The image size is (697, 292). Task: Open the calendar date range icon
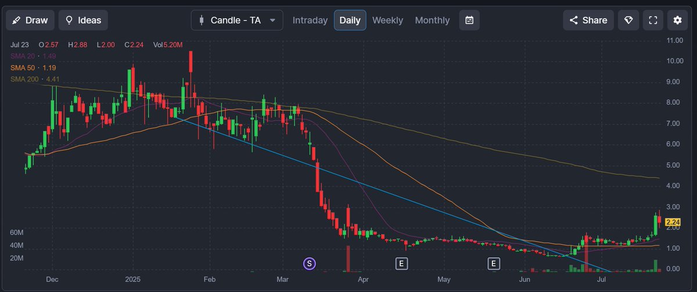469,20
